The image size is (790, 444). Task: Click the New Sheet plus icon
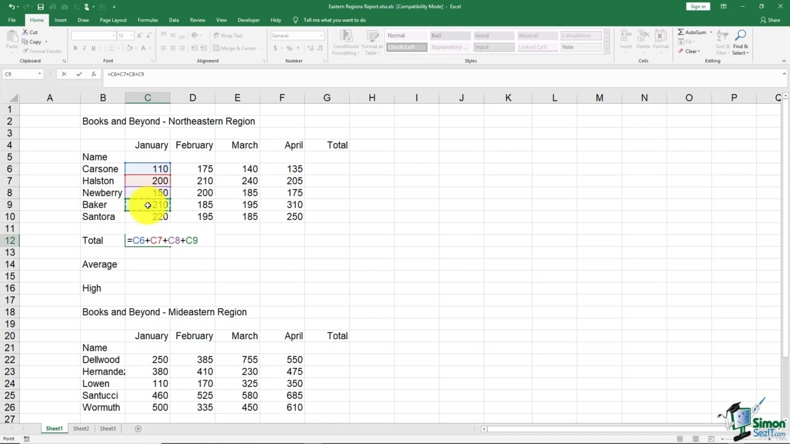138,429
